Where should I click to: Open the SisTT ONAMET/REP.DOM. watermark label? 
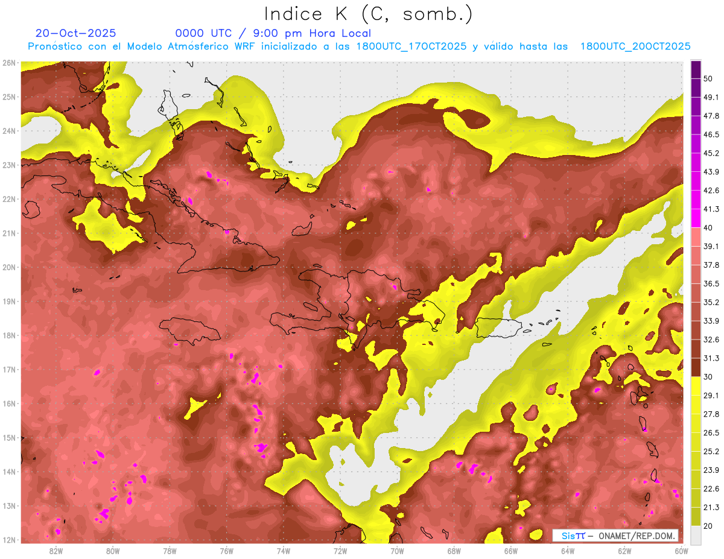click(x=615, y=535)
